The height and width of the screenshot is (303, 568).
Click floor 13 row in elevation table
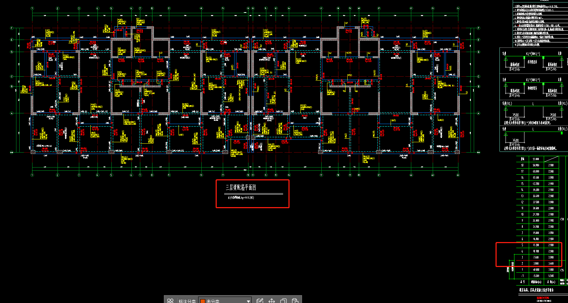coord(538,196)
